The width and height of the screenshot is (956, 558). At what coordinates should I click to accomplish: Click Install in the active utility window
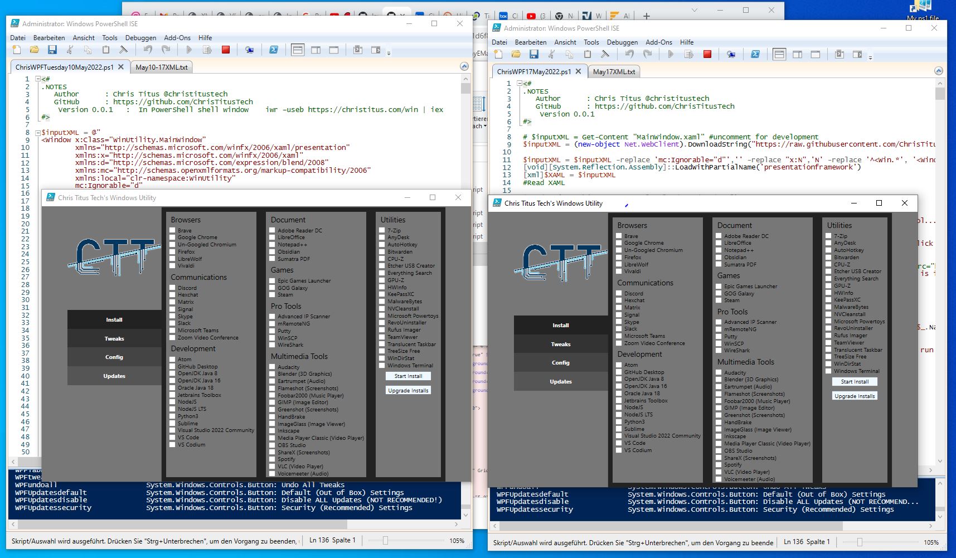(561, 326)
